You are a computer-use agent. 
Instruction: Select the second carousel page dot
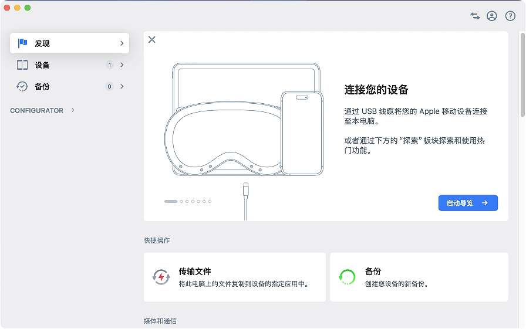pyautogui.click(x=181, y=201)
